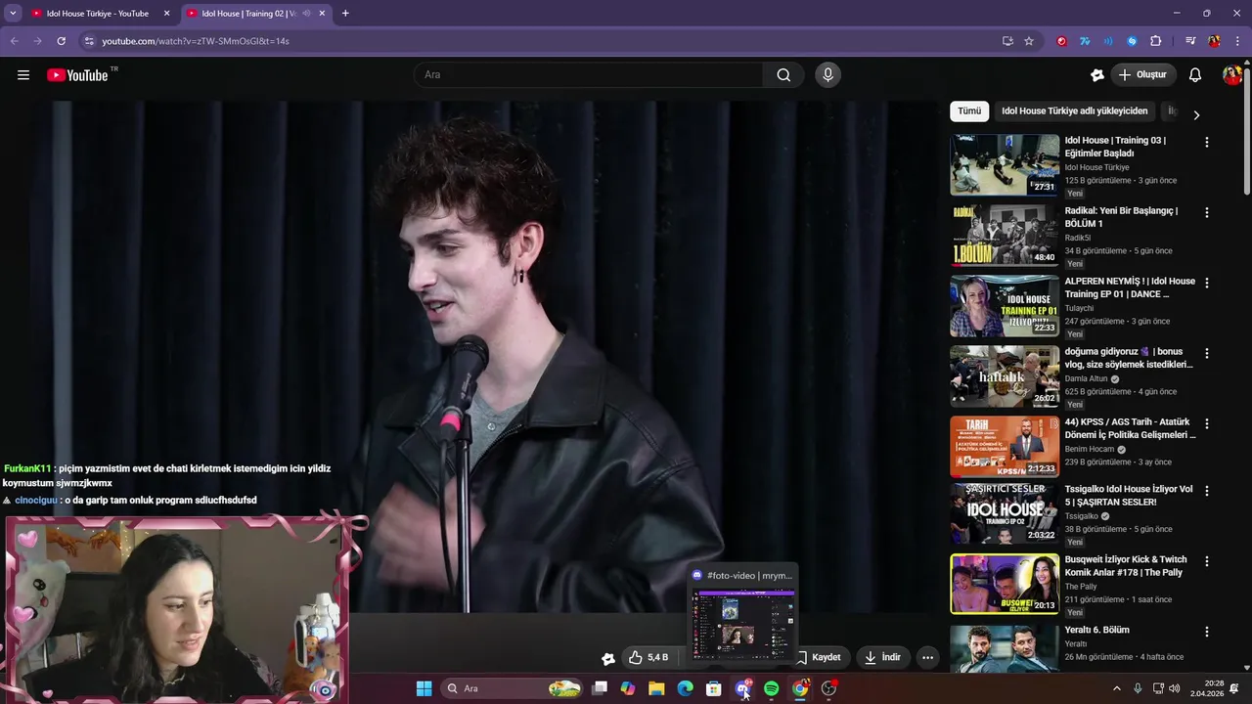Image resolution: width=1252 pixels, height=704 pixels.
Task: Go to the YouTube home logo
Action: coord(77,75)
